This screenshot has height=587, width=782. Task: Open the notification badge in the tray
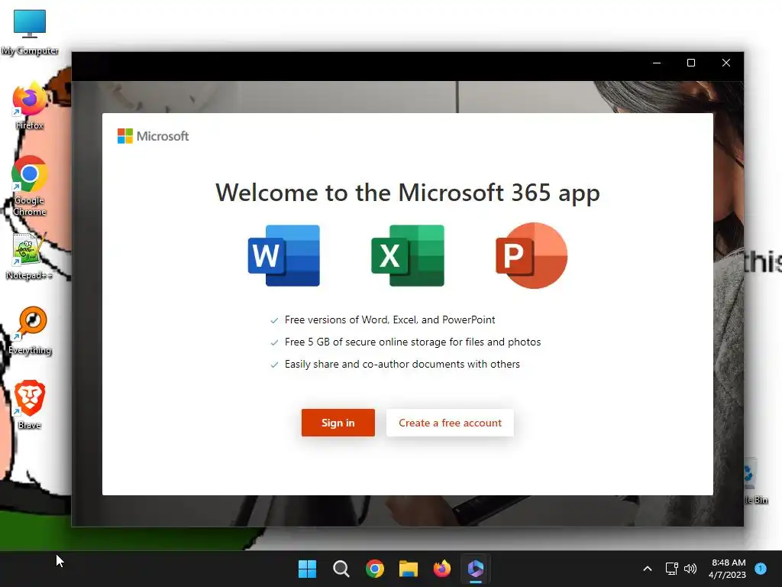click(761, 569)
